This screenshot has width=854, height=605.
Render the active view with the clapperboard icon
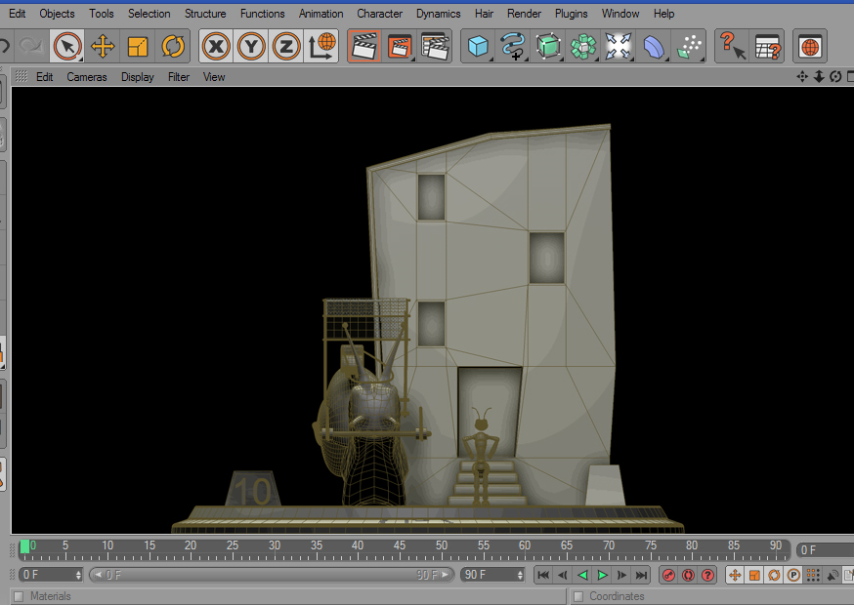tap(363, 46)
